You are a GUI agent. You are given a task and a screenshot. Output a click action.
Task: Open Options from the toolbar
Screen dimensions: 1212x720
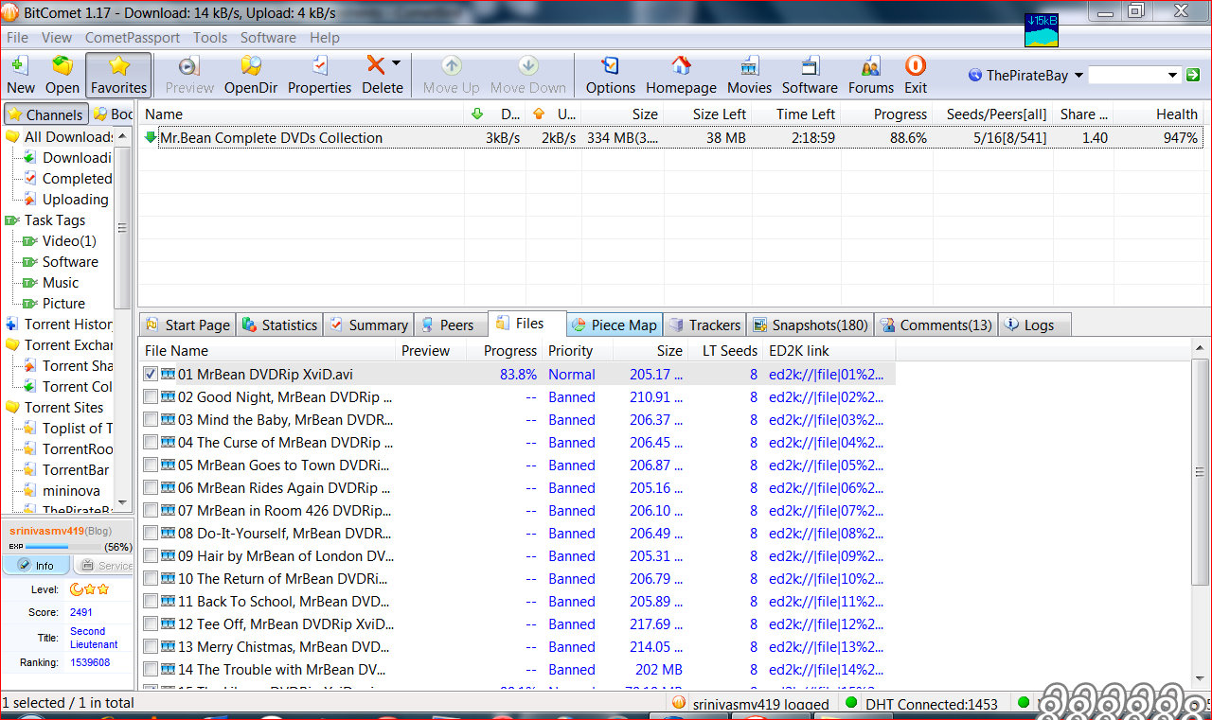tap(610, 75)
